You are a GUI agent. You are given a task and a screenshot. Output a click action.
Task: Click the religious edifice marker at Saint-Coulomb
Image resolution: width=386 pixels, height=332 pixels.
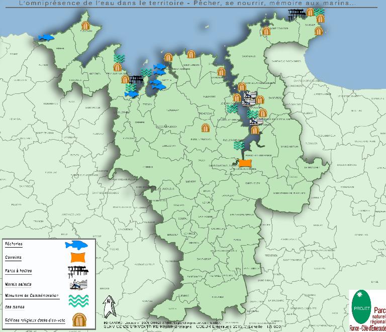click(x=266, y=31)
